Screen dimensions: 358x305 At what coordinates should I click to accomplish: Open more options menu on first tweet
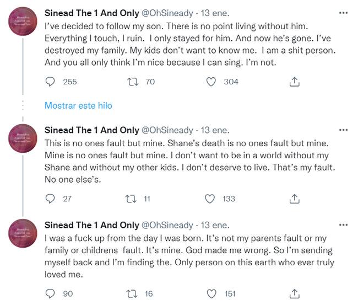[x=344, y=12]
